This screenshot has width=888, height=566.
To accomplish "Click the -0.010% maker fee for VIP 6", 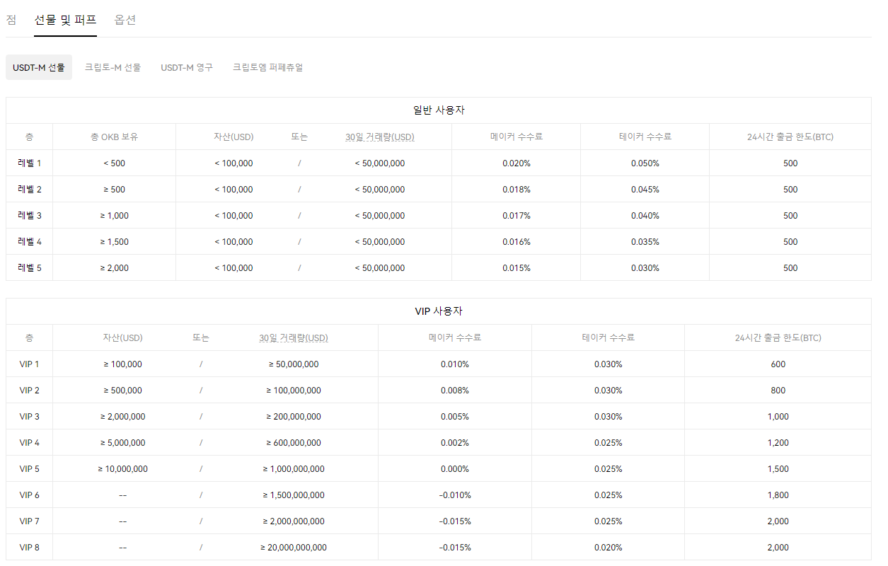I will [455, 495].
